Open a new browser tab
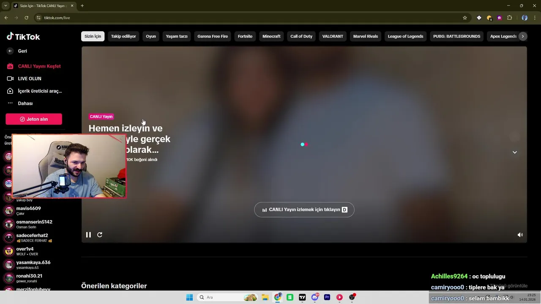541x304 pixels. click(x=82, y=6)
